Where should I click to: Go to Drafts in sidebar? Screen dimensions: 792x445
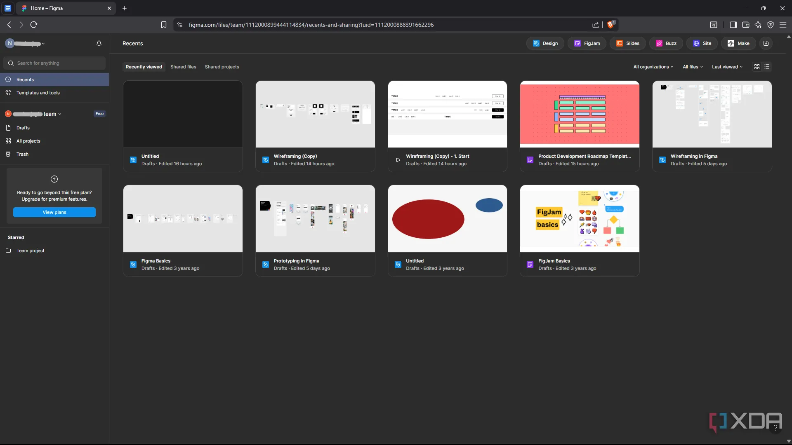click(54, 128)
